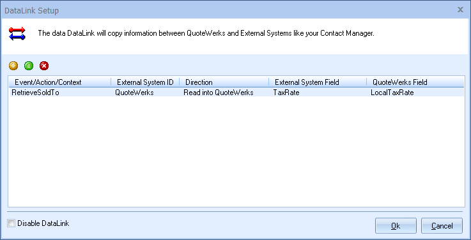Viewport: 471px width, 240px height.
Task: Close the DataLink Setup dialog
Action: 460,10
